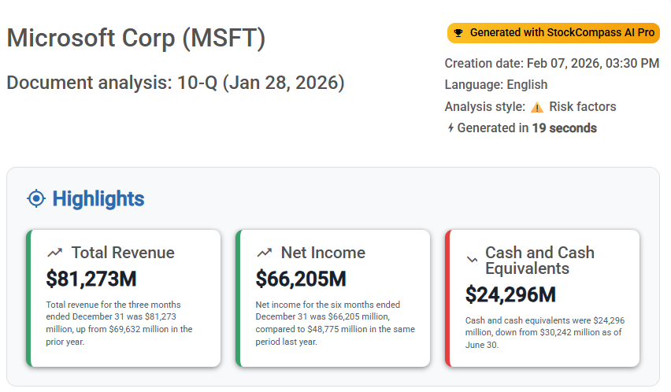
Task: Select the Total Revenue card heading
Action: [x=123, y=253]
